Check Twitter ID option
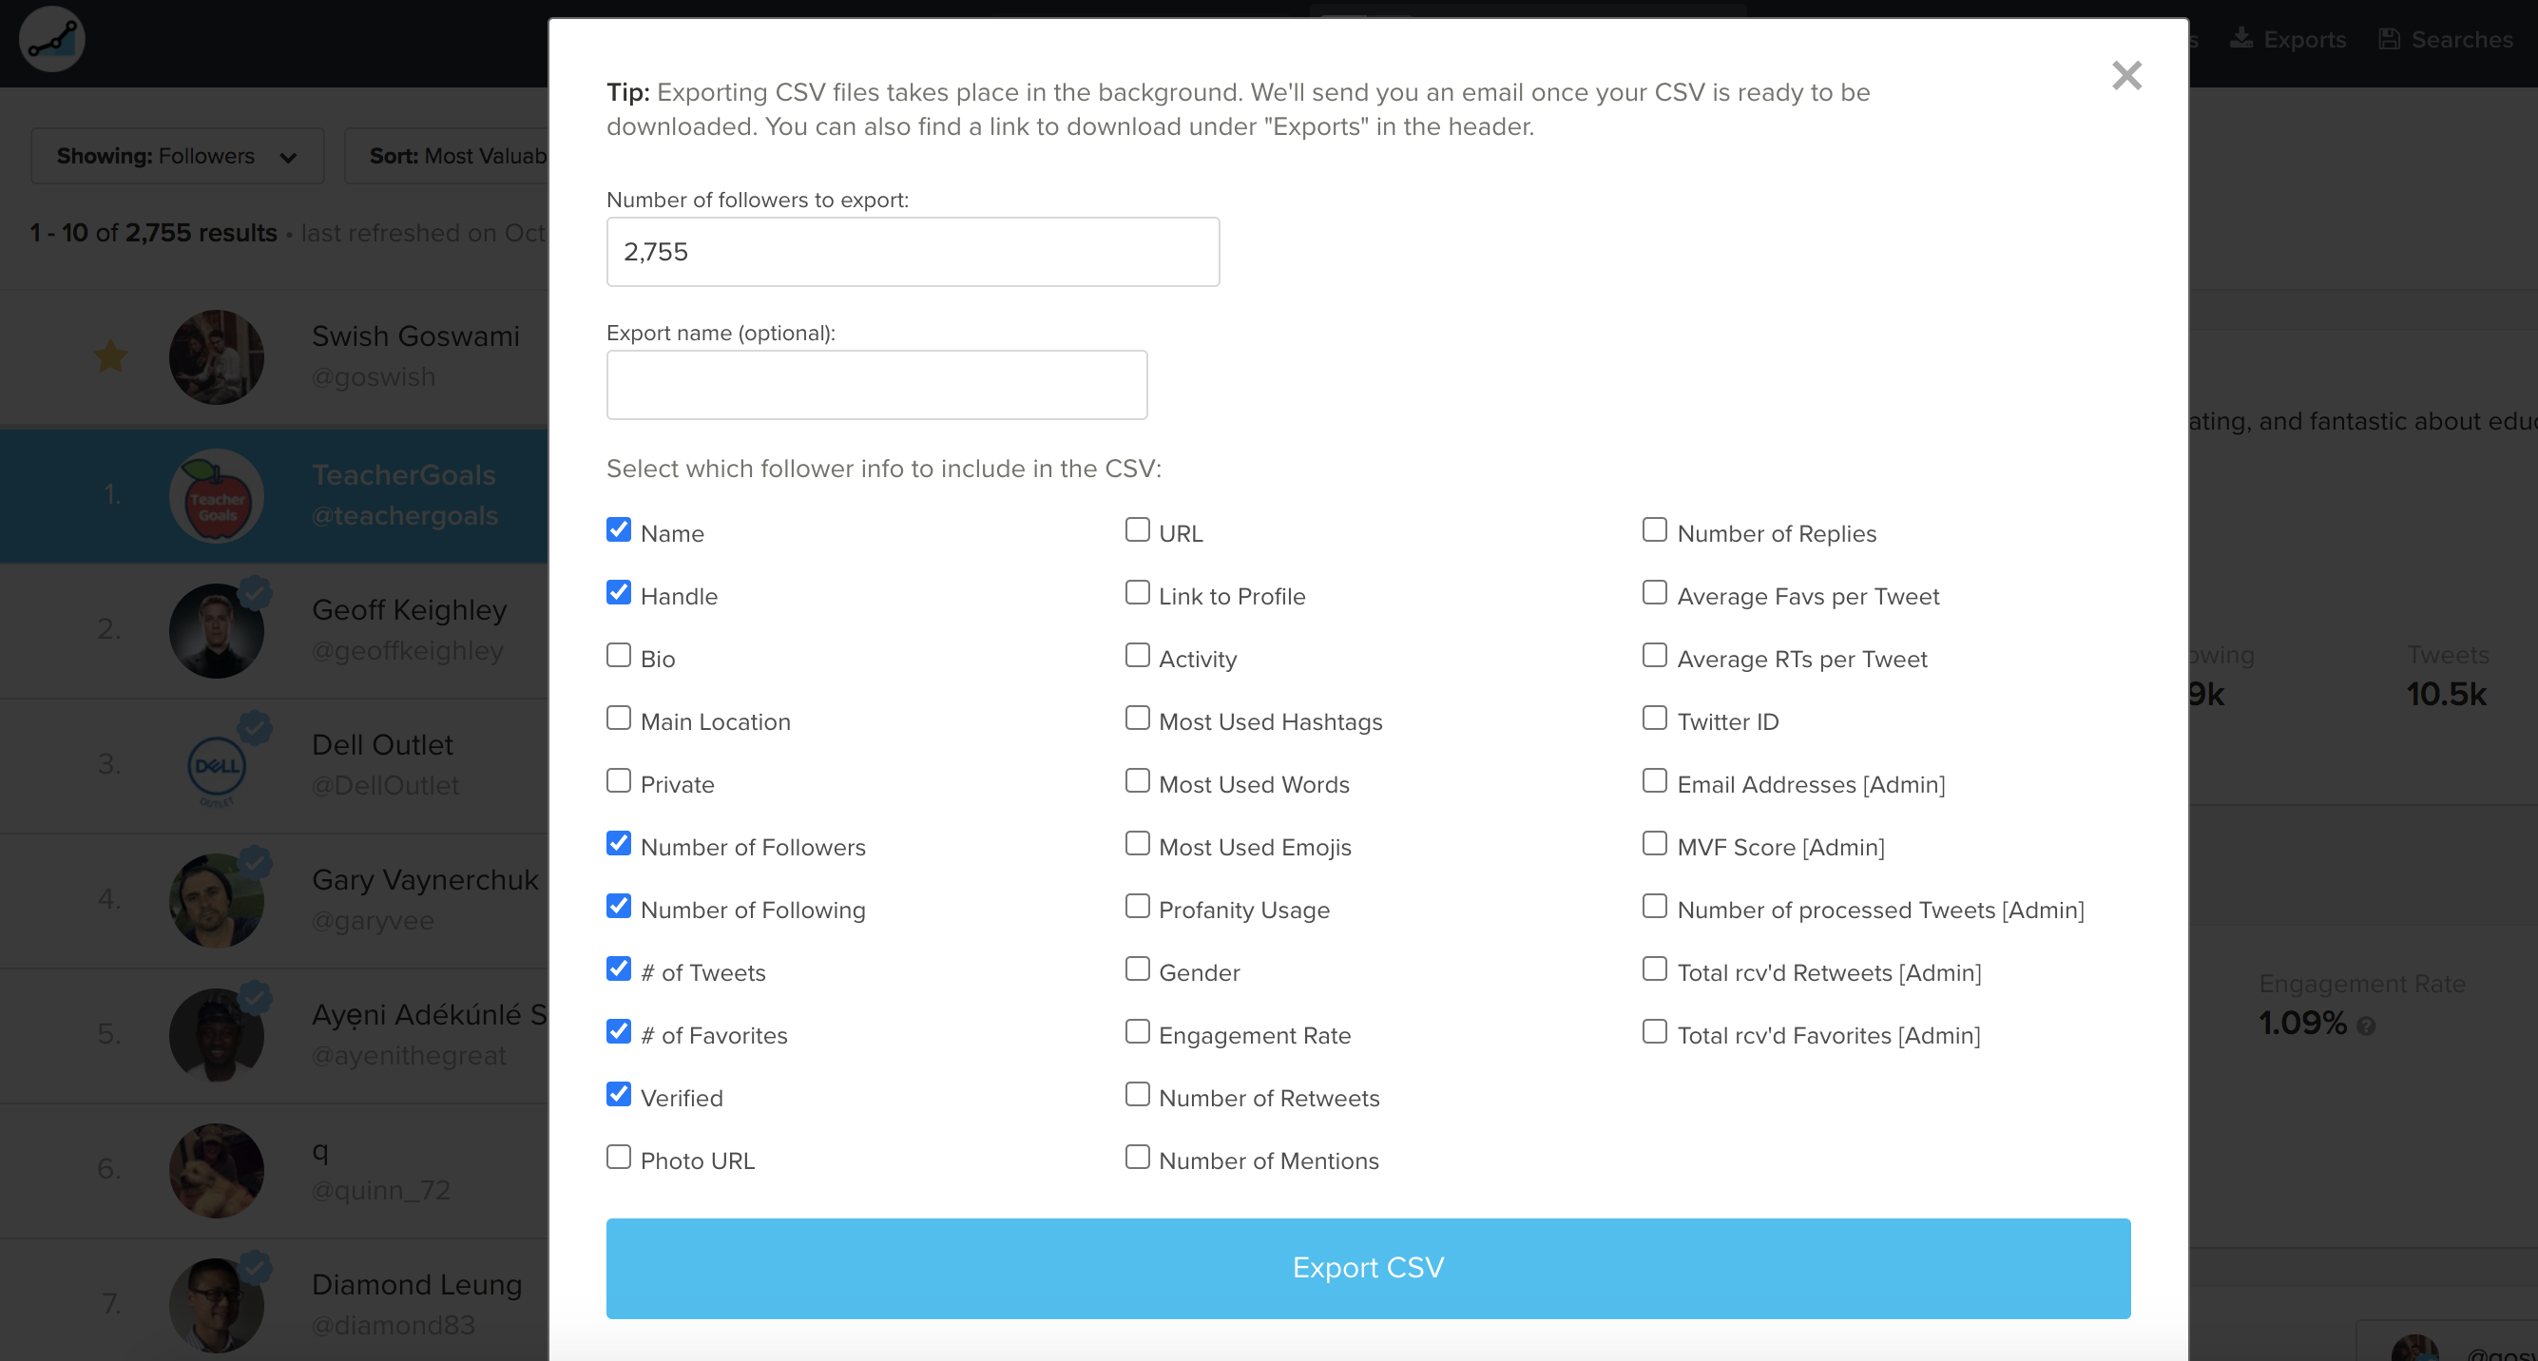 (x=1654, y=719)
